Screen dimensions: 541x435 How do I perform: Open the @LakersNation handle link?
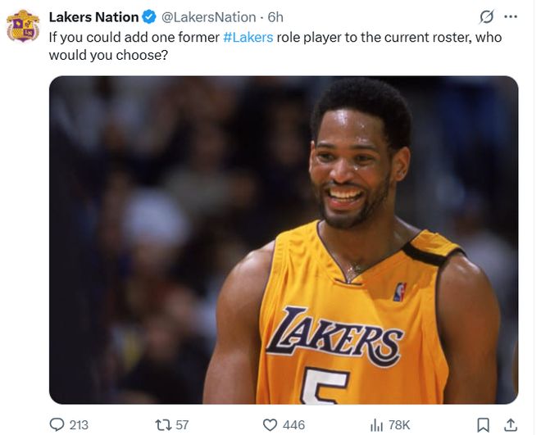point(208,17)
